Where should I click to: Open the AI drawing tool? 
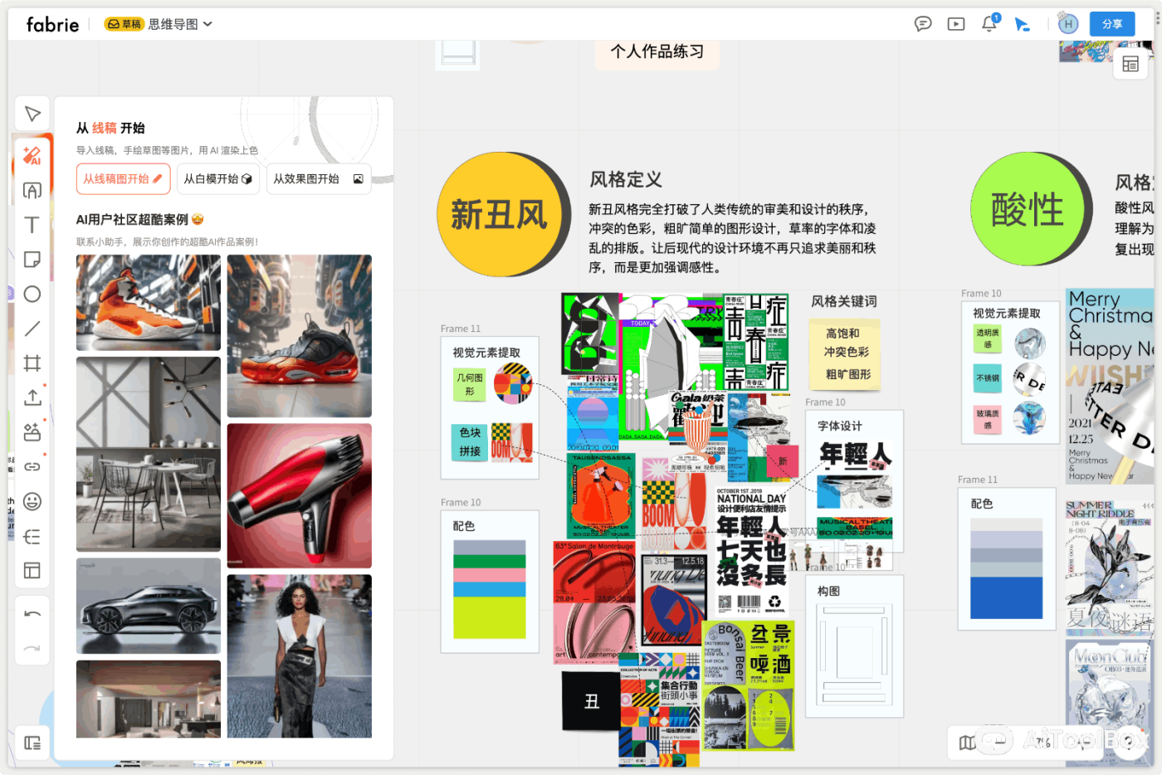(32, 156)
